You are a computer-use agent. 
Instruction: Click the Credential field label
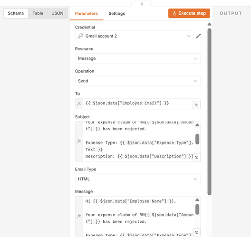[85, 28]
